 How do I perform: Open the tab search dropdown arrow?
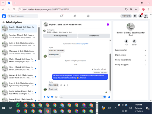pyautogui.click(x=3, y=3)
